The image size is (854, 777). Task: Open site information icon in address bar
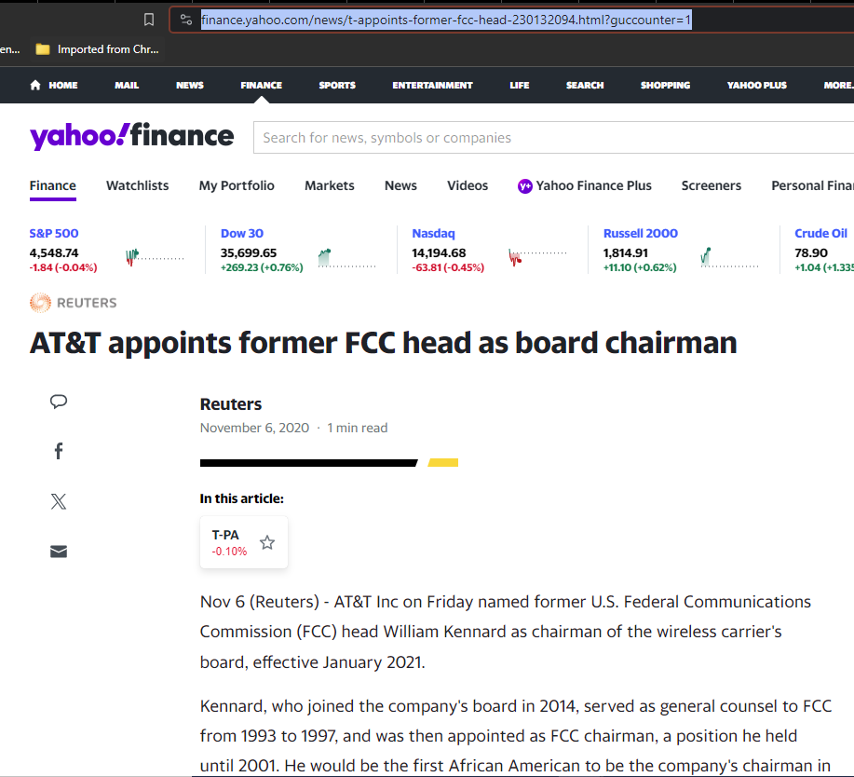(186, 20)
